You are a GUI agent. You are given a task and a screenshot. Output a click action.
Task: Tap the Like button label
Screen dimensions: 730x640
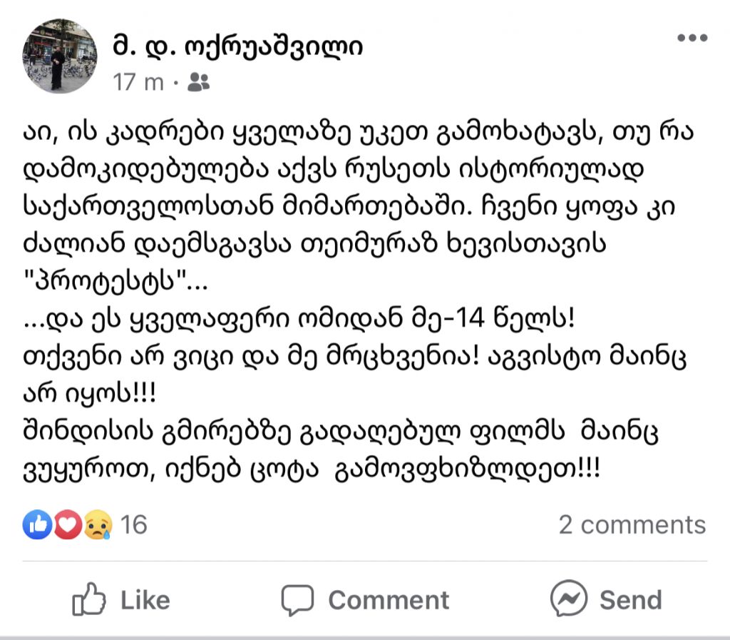[x=145, y=600]
